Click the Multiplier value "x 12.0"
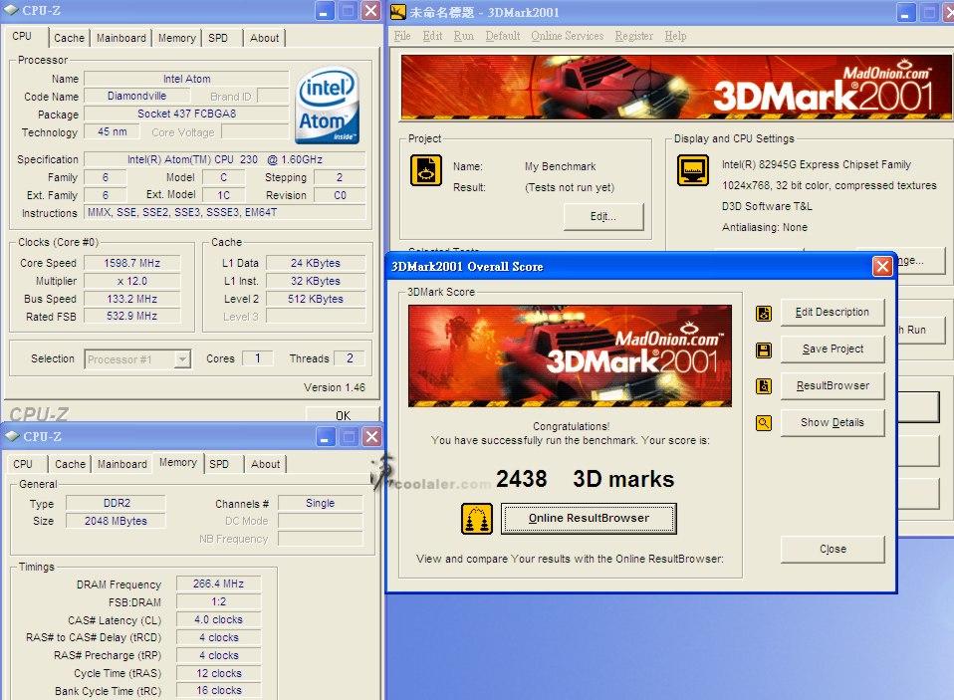This screenshot has width=954, height=700. (x=132, y=281)
